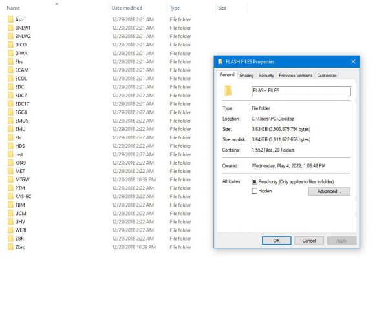Click Location path C:\Users\PC\Desktop
The height and width of the screenshot is (313, 388).
pos(273,119)
